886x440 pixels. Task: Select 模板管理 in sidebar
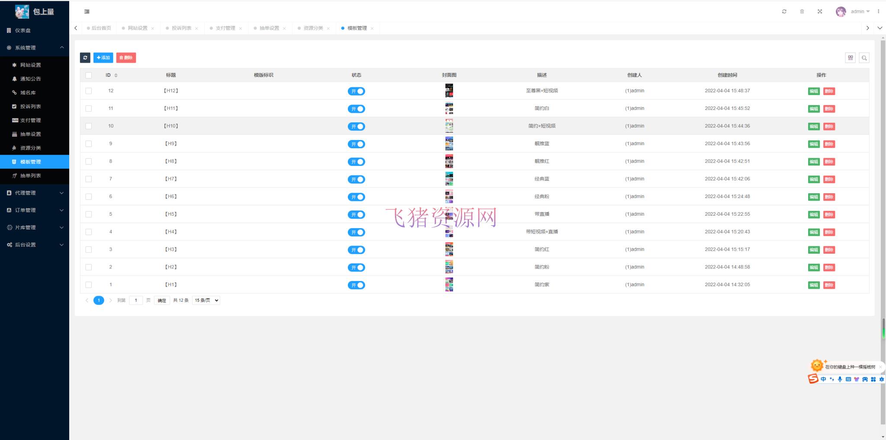[x=35, y=162]
